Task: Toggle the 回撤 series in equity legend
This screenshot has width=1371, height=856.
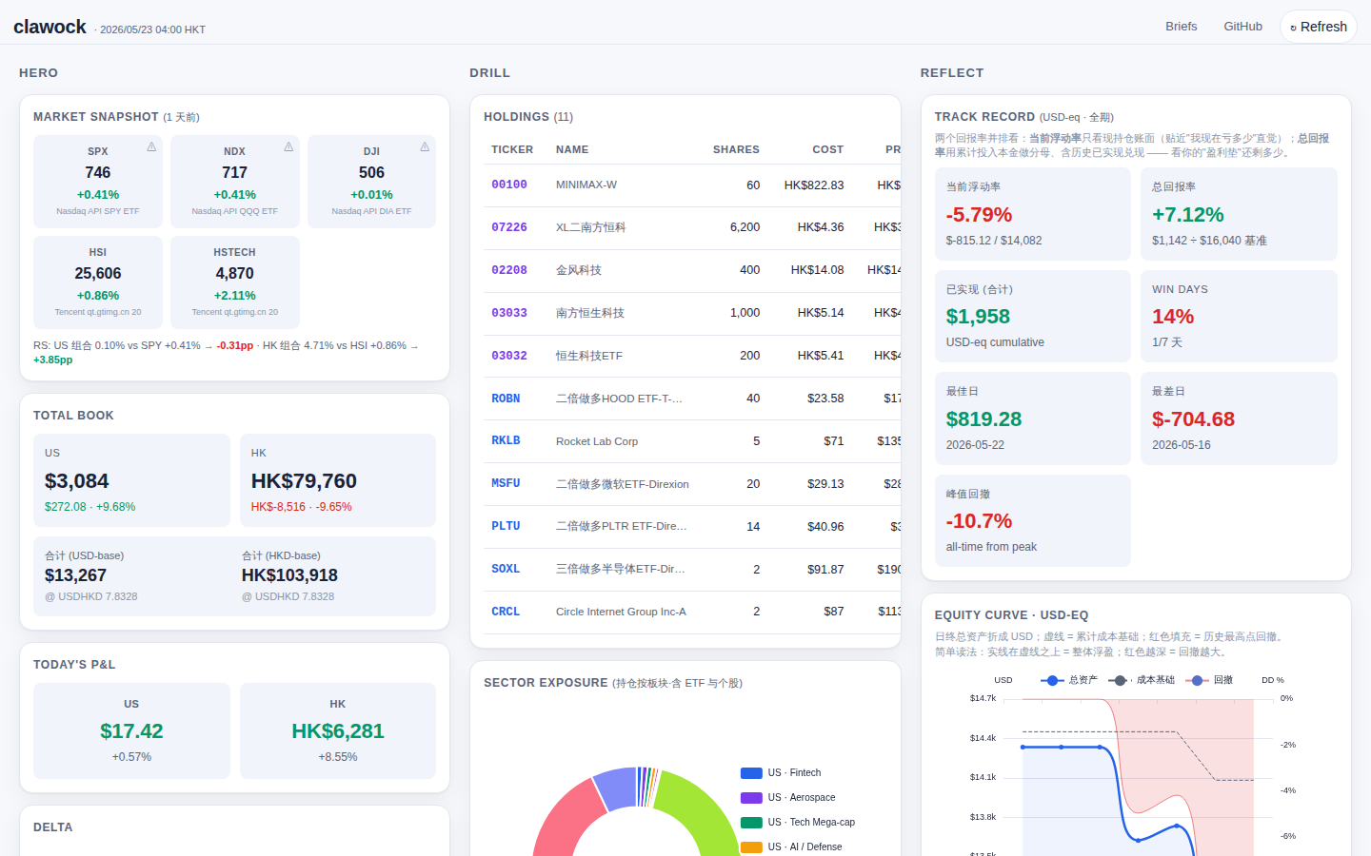Action: click(x=1209, y=680)
